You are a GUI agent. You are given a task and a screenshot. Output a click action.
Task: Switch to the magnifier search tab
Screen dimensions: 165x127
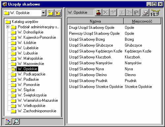tap(16, 121)
